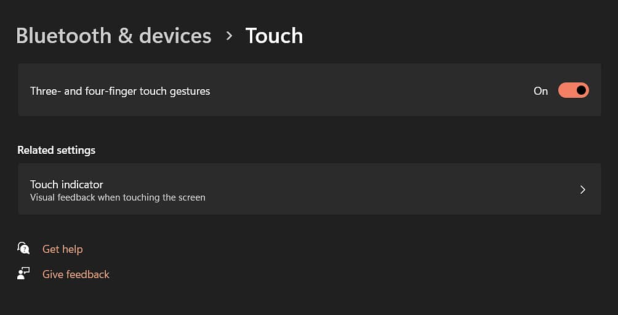The image size is (618, 315).
Task: Open the Touch indicator title text
Action: pos(66,184)
